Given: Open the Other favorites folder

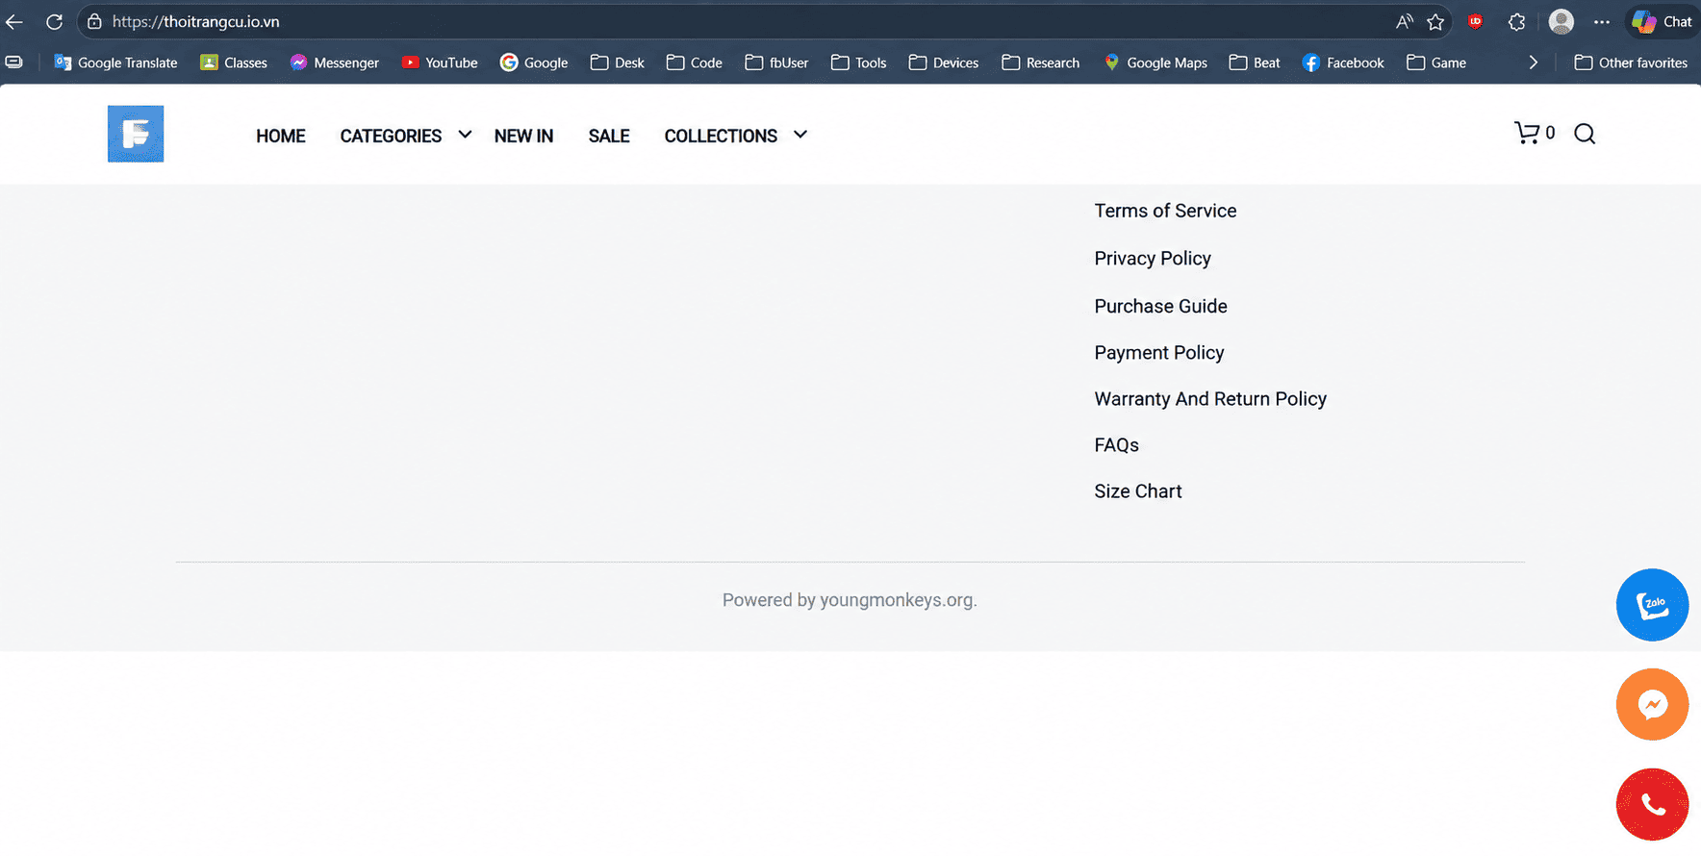Looking at the screenshot, I should (1631, 63).
